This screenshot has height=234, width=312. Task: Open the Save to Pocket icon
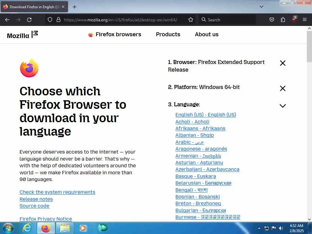pyautogui.click(x=271, y=19)
